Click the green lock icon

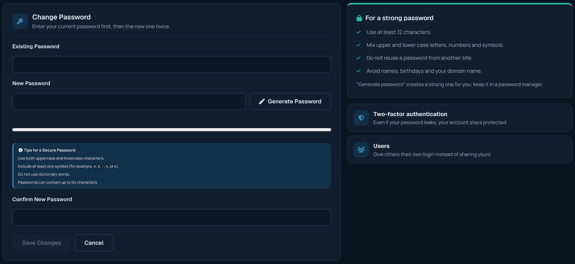[359, 18]
